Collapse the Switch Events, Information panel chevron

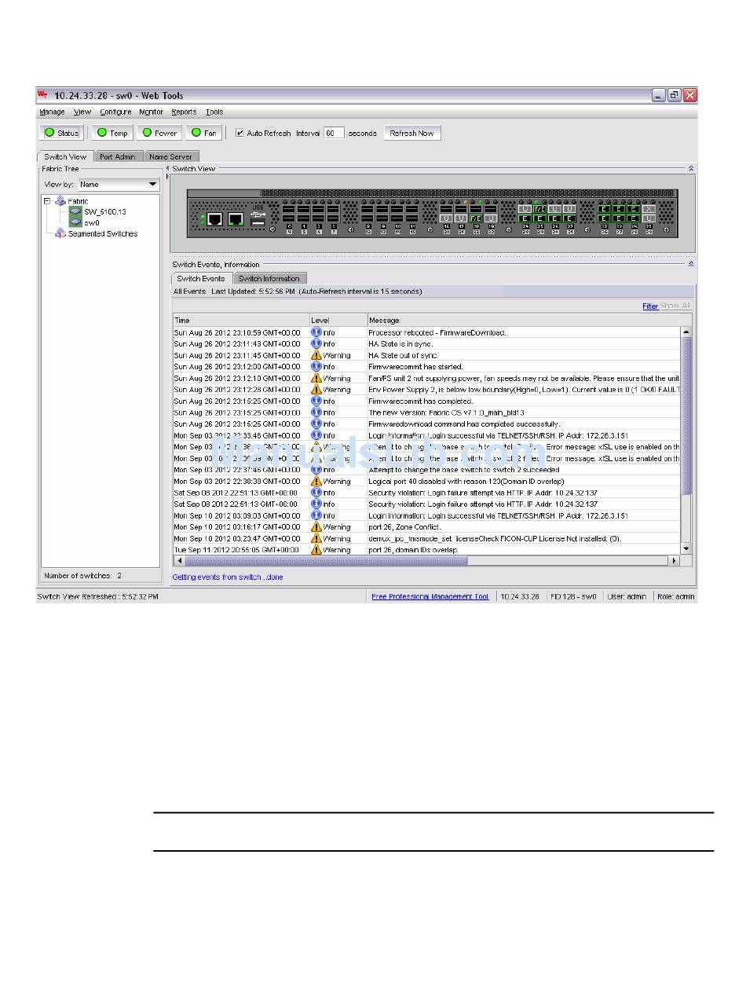(691, 264)
